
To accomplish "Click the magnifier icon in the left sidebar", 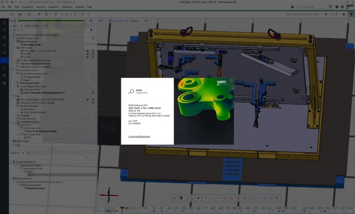I will click(4, 68).
